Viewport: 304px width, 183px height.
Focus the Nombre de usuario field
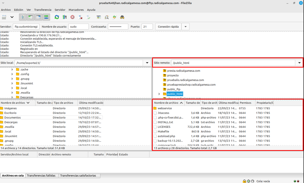point(78,27)
